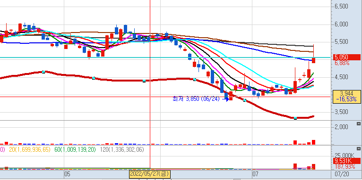
Task: Click the lowest price label 3,850 (06/24)
Action: click(x=196, y=99)
